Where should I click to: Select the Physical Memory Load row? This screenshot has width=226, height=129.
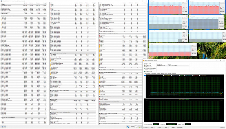coord(23,12)
